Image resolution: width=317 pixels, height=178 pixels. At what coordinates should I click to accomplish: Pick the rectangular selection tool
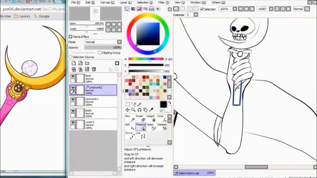(128, 104)
